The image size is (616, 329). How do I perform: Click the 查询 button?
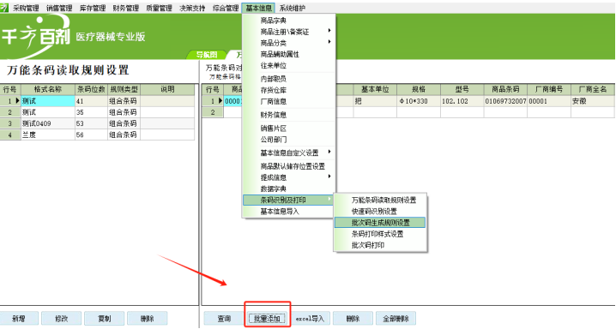(224, 319)
